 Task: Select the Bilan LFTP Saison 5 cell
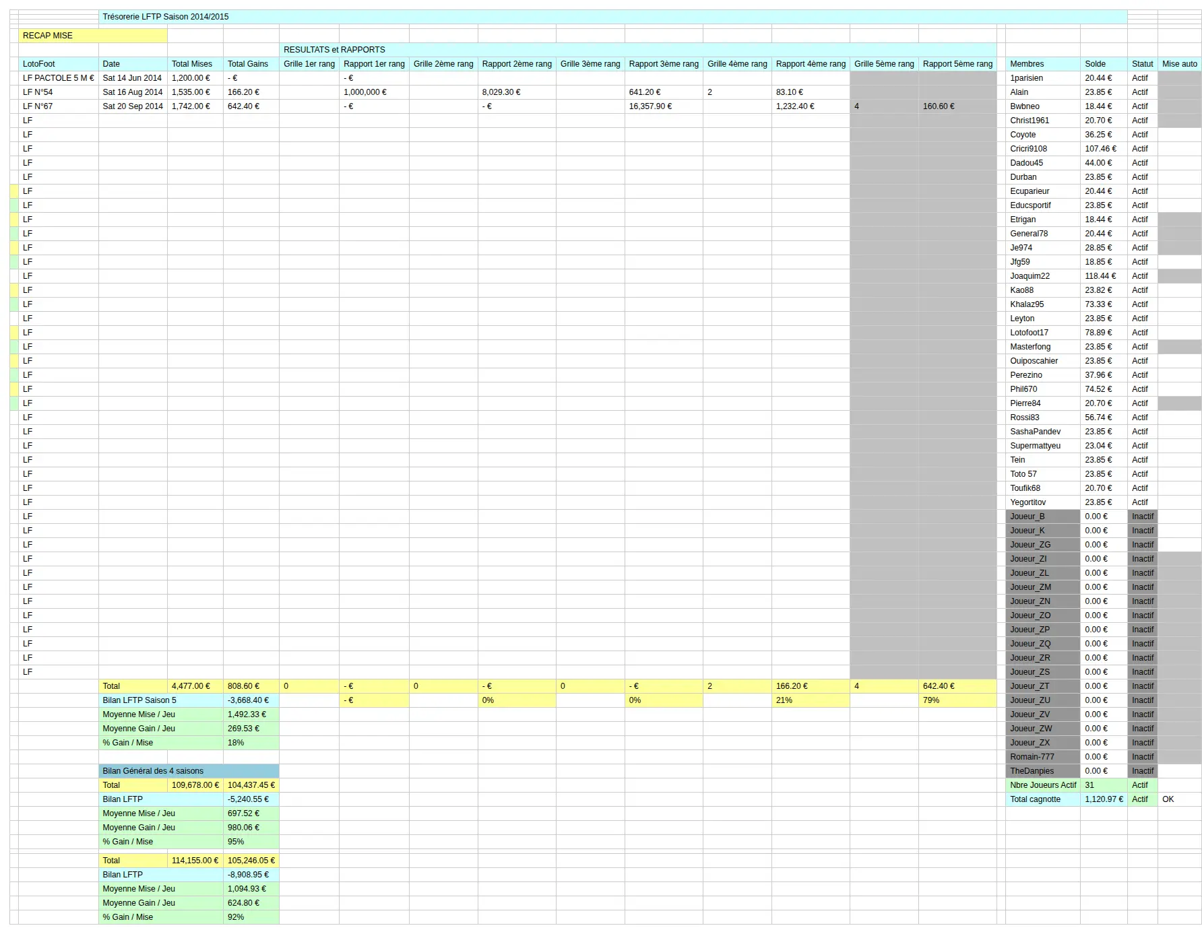point(161,700)
